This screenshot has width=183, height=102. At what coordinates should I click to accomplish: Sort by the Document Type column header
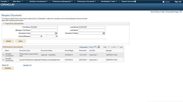pyautogui.click(x=25, y=50)
